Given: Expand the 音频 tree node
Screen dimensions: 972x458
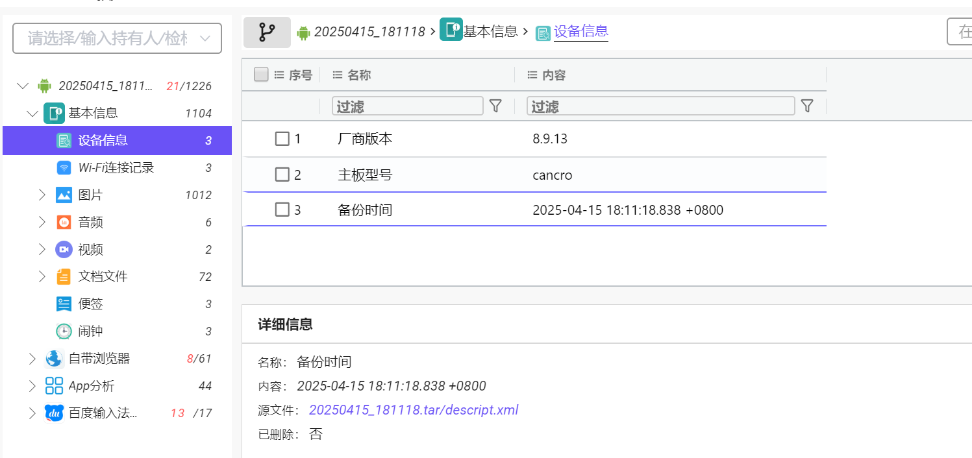Looking at the screenshot, I should click(x=42, y=223).
